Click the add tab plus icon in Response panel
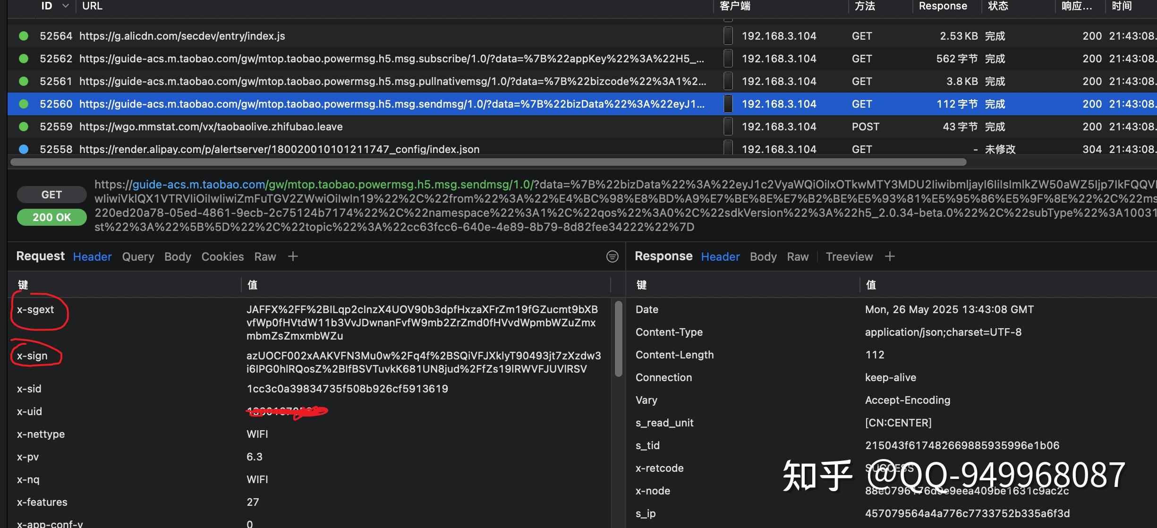 pyautogui.click(x=890, y=256)
